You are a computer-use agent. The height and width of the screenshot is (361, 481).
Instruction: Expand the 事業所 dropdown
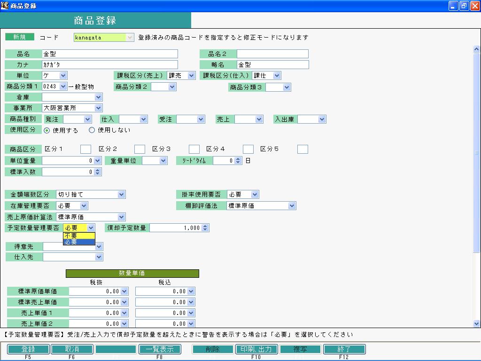pyautogui.click(x=99, y=108)
